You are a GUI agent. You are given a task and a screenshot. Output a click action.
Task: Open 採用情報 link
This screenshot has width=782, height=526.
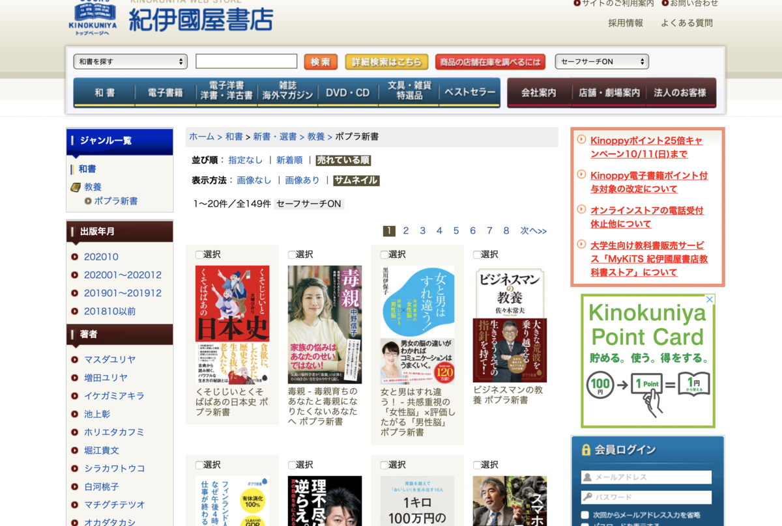point(626,23)
